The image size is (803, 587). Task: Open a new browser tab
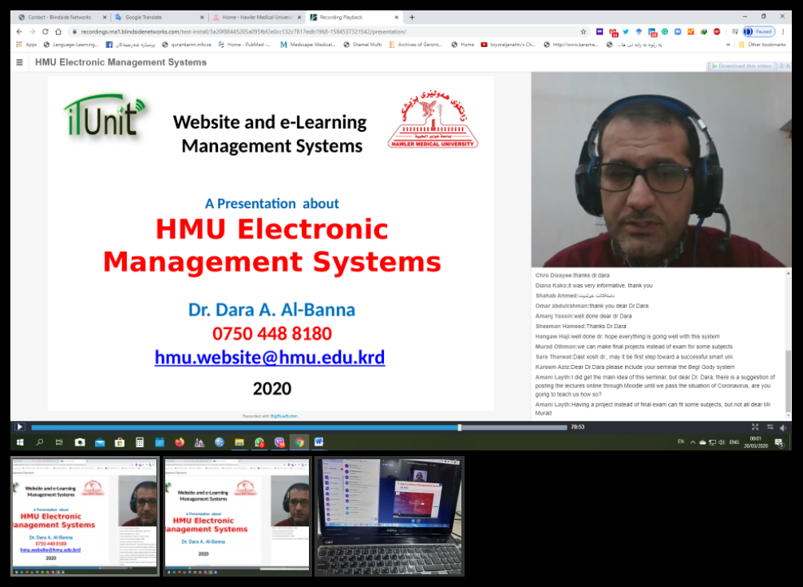tap(412, 18)
